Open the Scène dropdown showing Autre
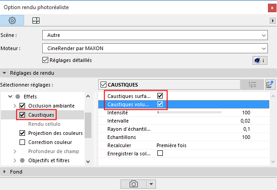 pyautogui.click(x=155, y=35)
